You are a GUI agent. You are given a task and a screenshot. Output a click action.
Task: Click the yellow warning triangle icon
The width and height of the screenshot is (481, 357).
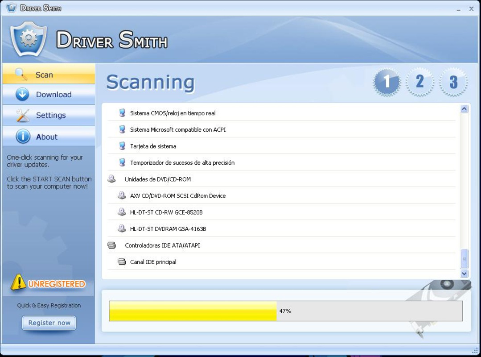pos(18,282)
